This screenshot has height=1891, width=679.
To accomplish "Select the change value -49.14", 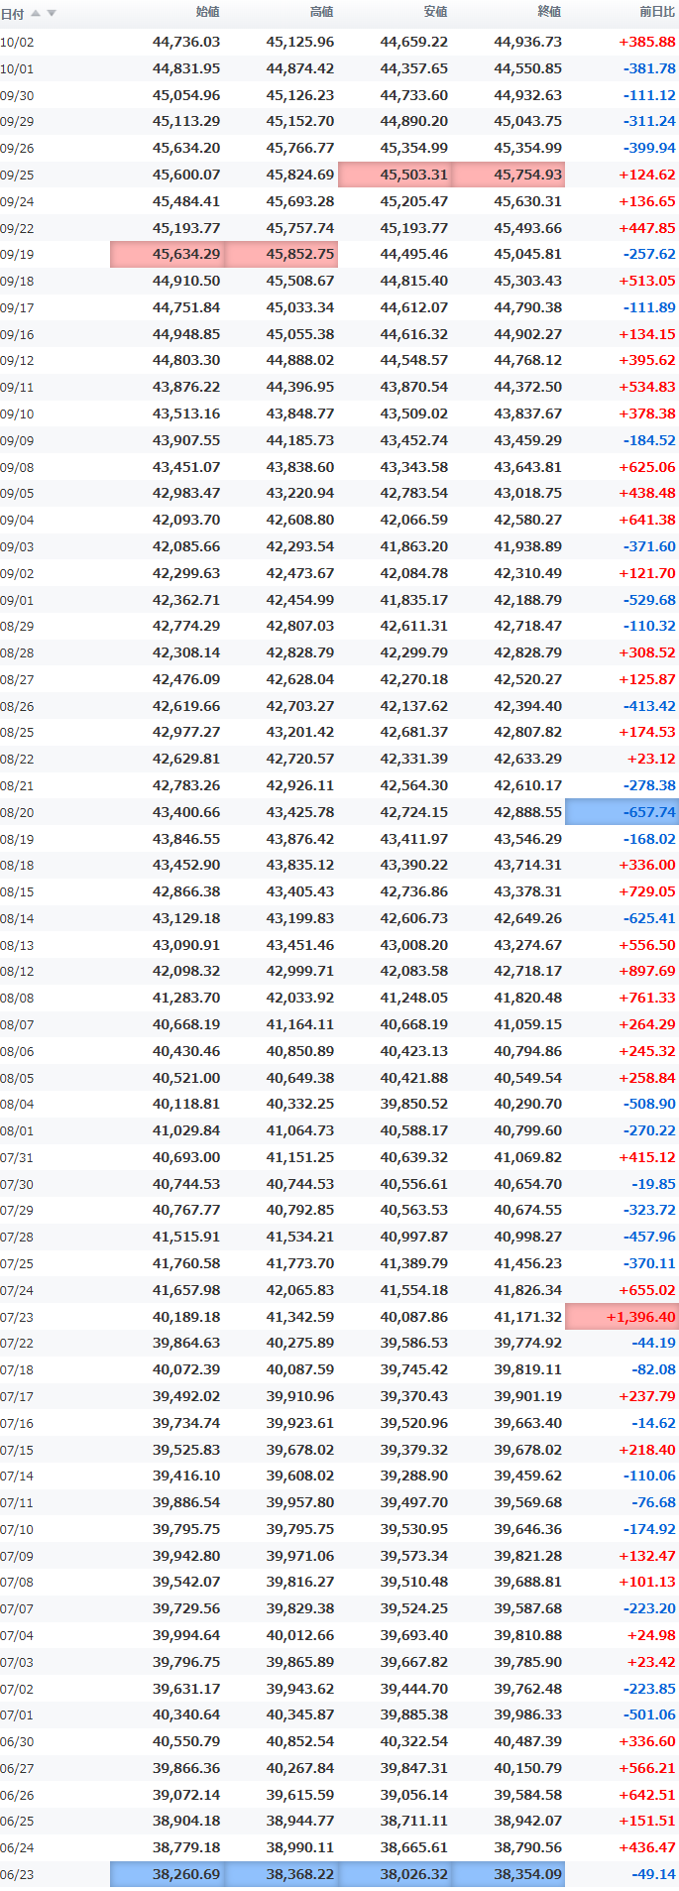I will [x=653, y=1874].
